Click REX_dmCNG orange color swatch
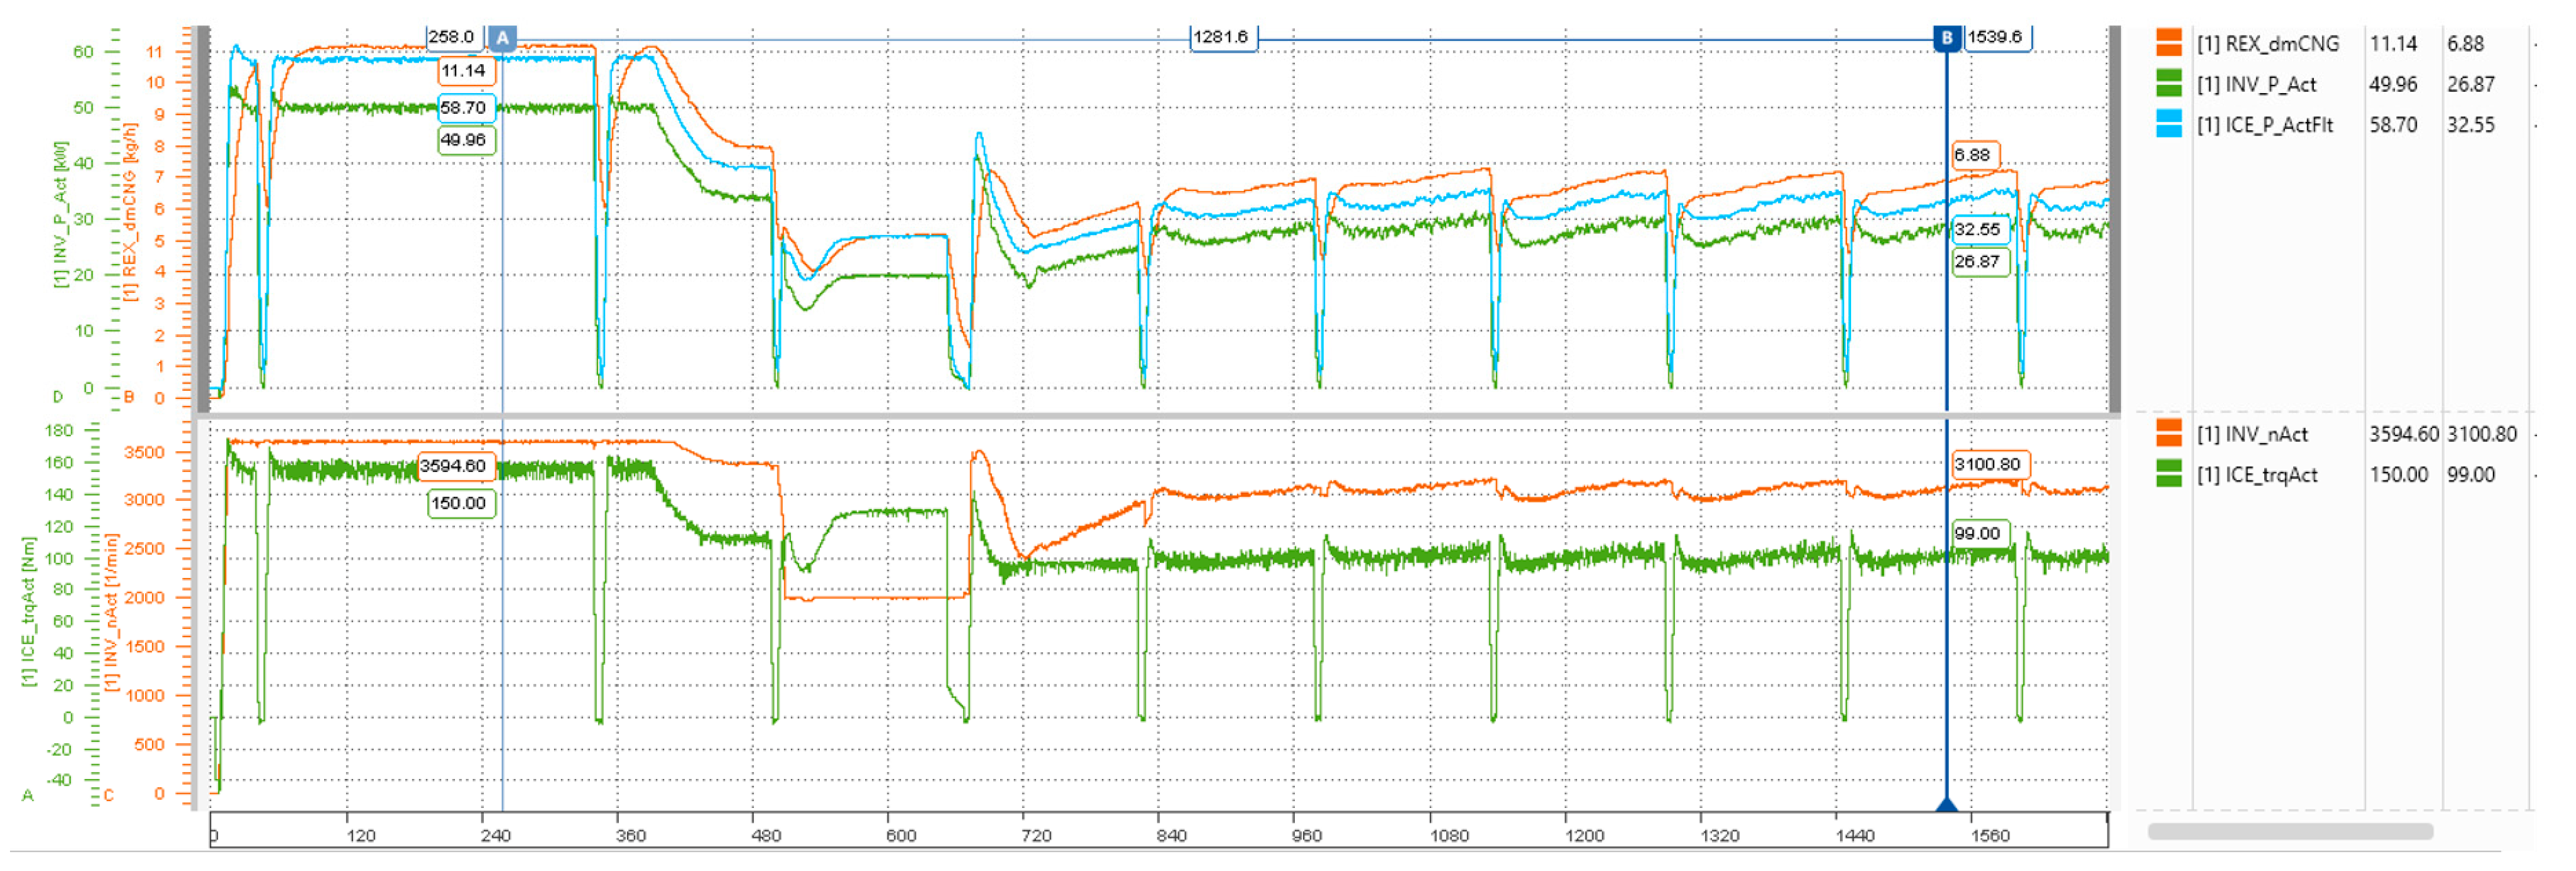2576x871 pixels. point(2168,43)
